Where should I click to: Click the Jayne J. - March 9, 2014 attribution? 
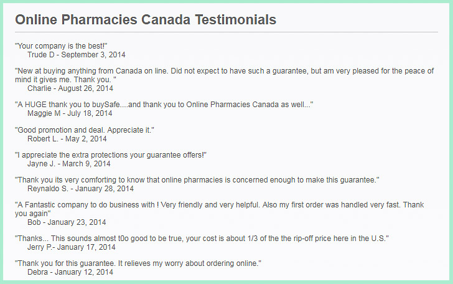[68, 164]
